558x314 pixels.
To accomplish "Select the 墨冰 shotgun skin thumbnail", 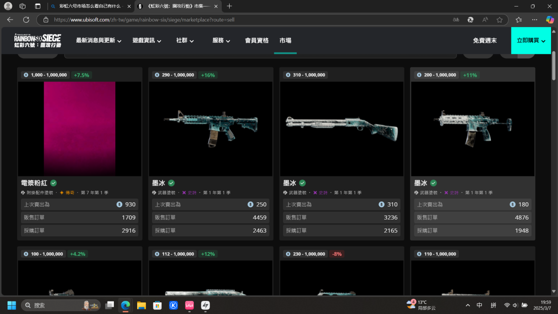I will pyautogui.click(x=342, y=129).
